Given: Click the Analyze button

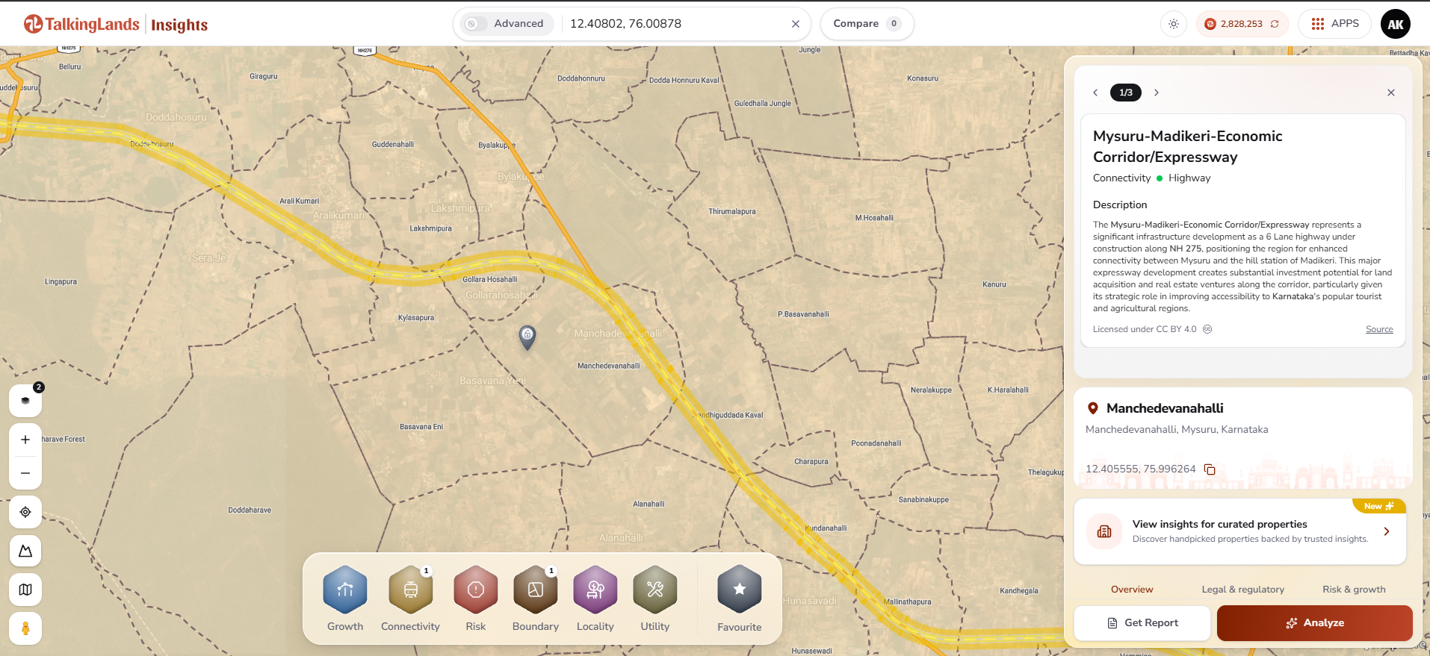Looking at the screenshot, I should tap(1315, 623).
